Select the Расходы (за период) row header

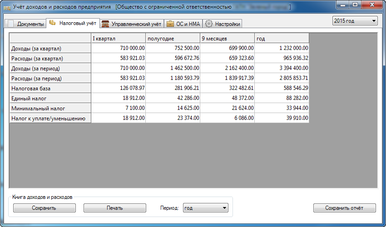pos(50,78)
